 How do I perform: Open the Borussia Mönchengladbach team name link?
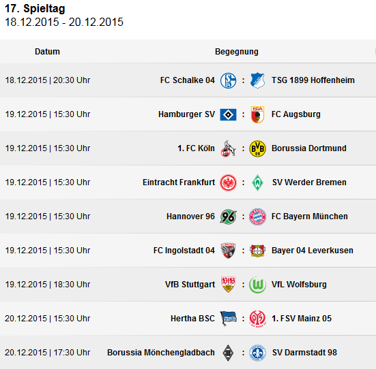tap(160, 353)
